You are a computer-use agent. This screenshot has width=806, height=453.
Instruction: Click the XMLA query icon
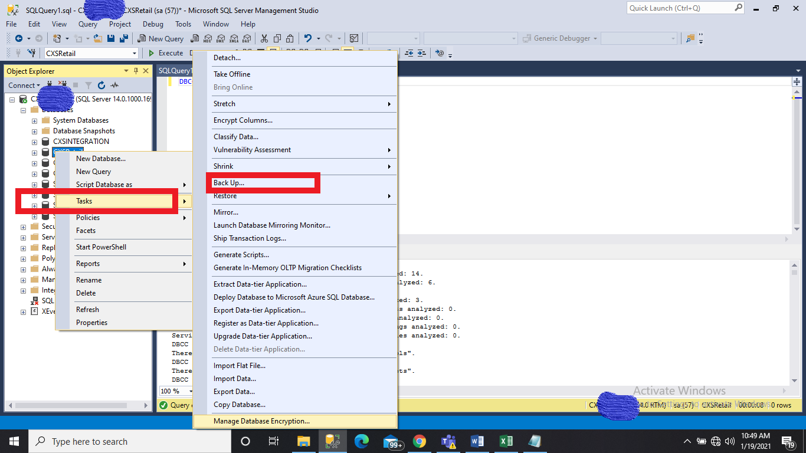point(233,38)
